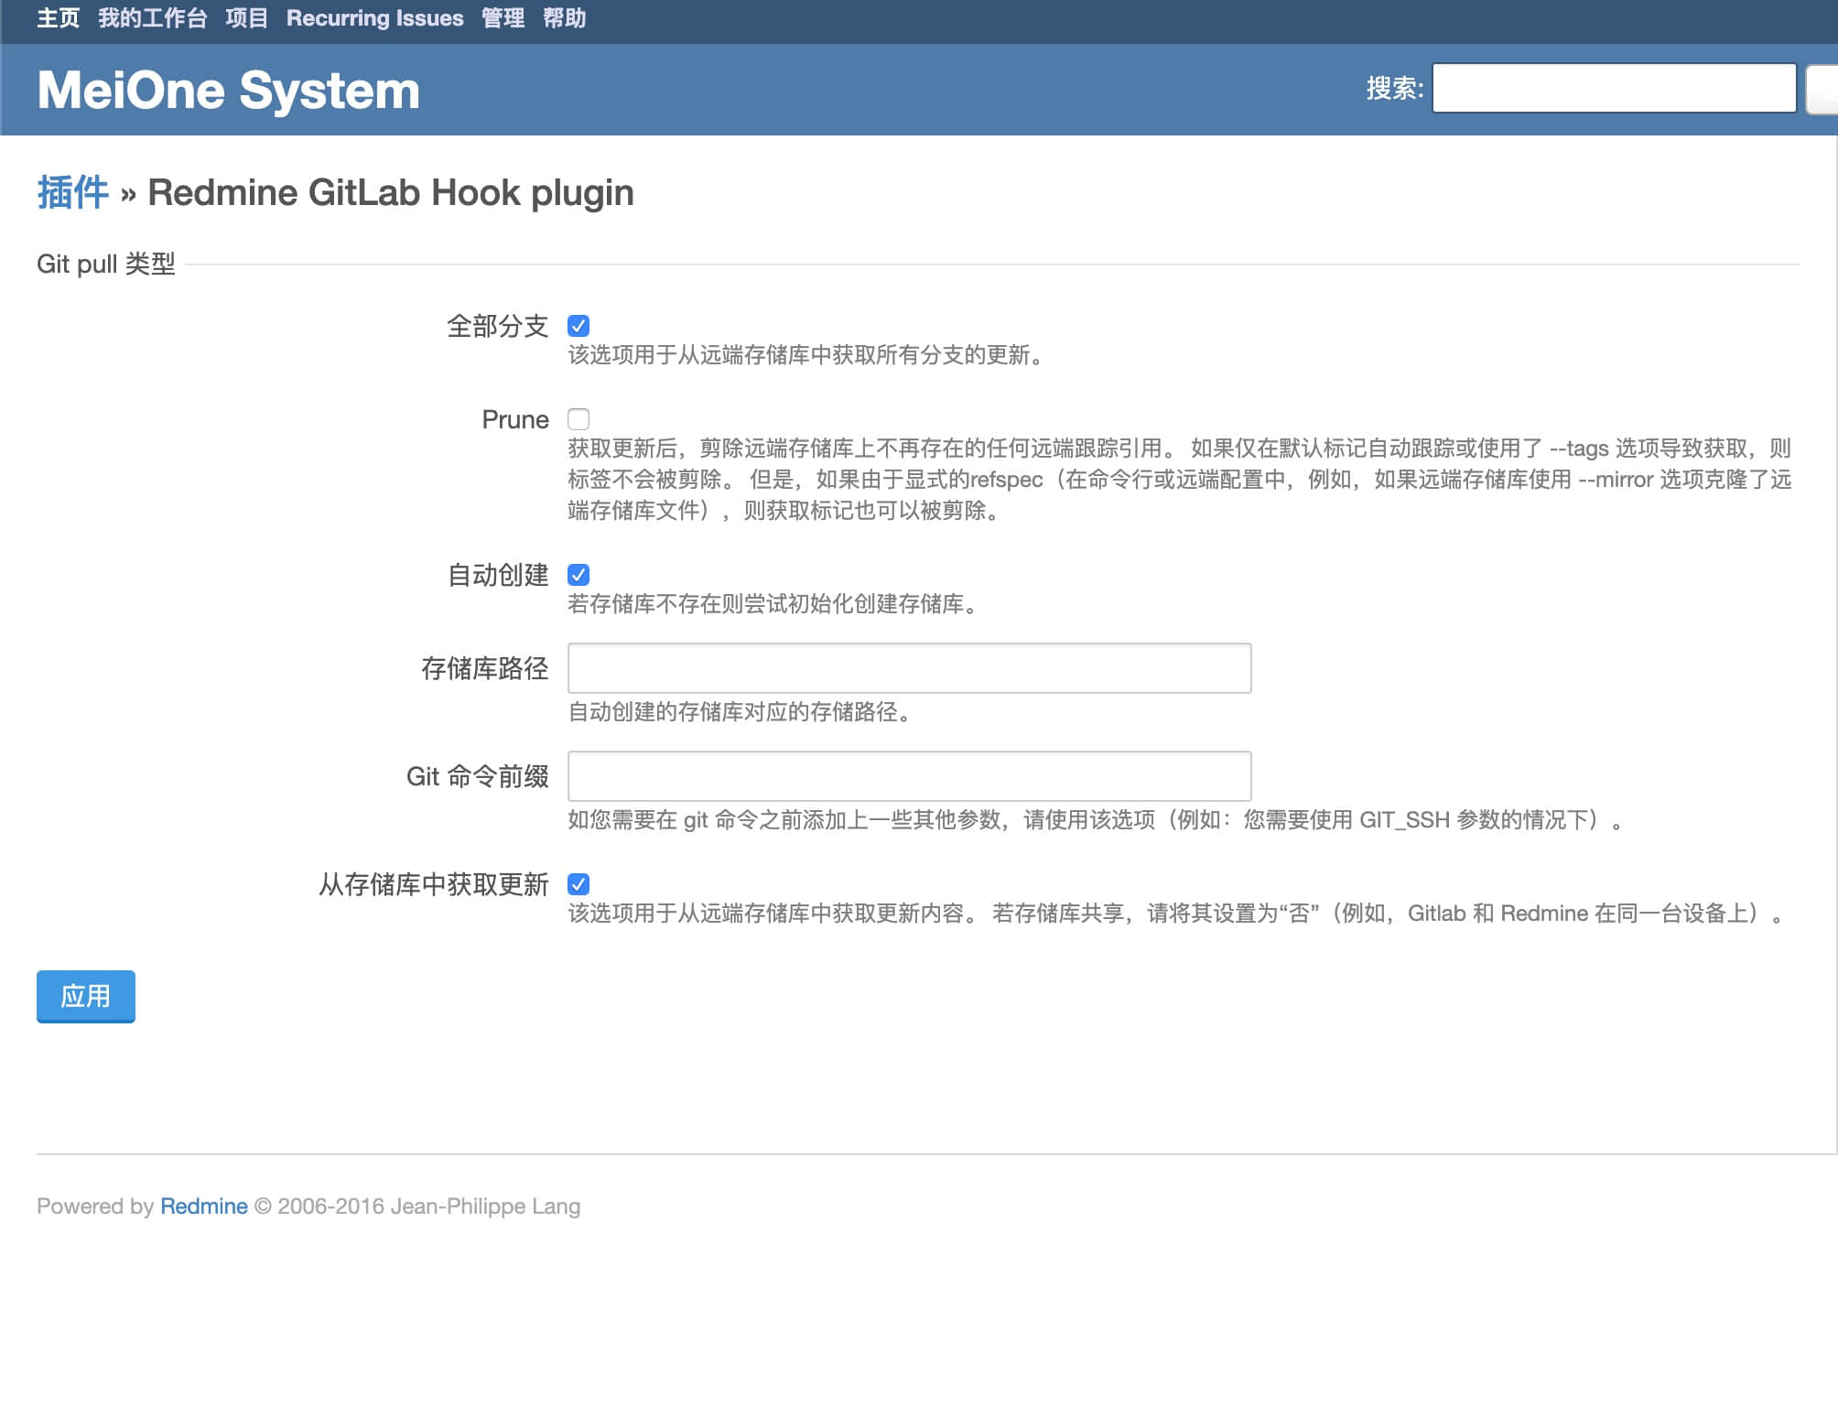Toggle the checked 全部分支 checkbox off then verify
Viewport: 1838px width, 1406px height.
coord(578,326)
